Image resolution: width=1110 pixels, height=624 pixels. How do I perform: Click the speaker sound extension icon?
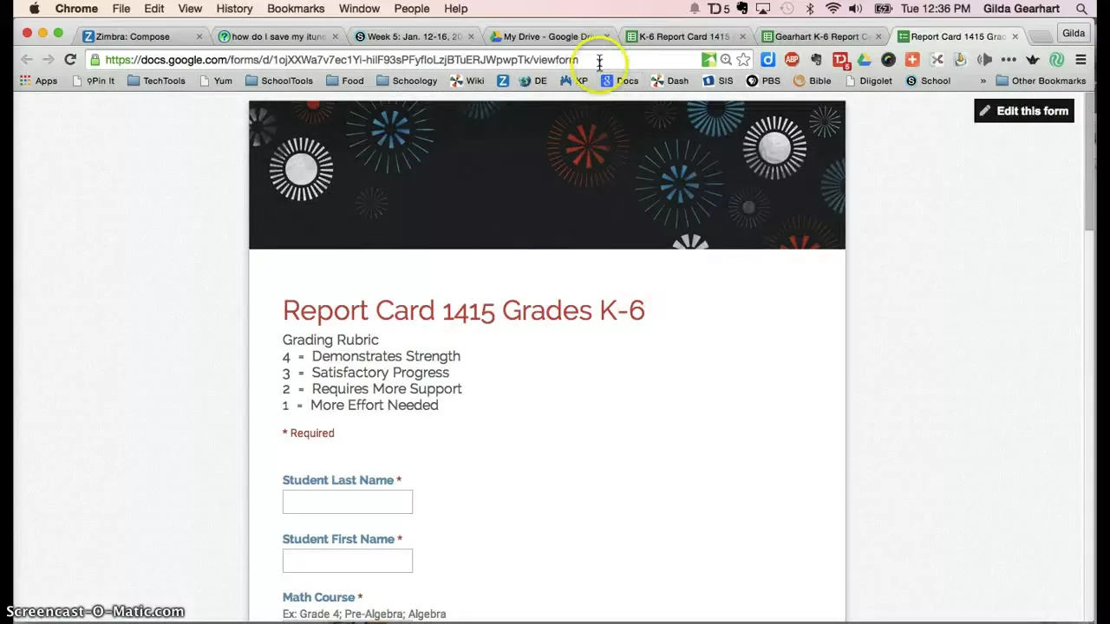[984, 60]
